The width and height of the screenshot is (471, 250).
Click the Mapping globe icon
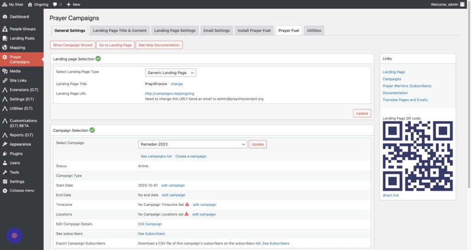(x=5, y=48)
